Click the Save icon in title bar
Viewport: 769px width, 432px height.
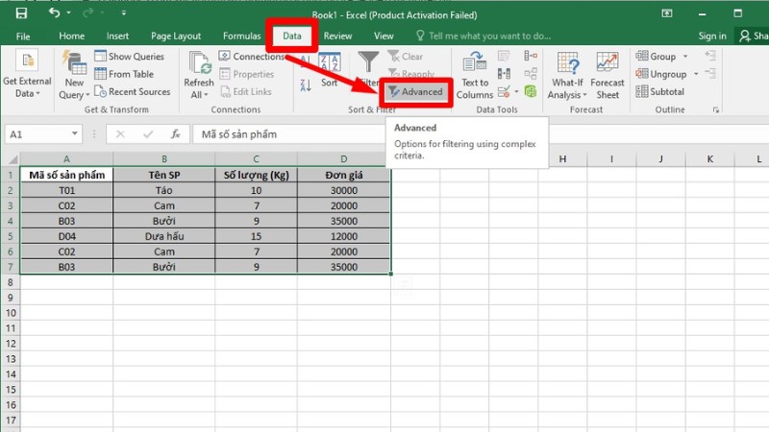[21, 12]
